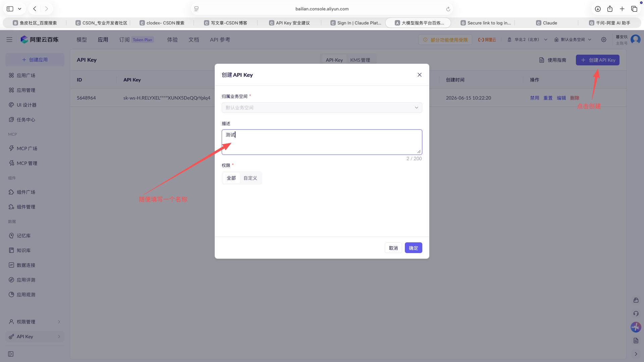The image size is (644, 362).
Task: Open 组件管理 in the sidebar
Action: pyautogui.click(x=35, y=207)
